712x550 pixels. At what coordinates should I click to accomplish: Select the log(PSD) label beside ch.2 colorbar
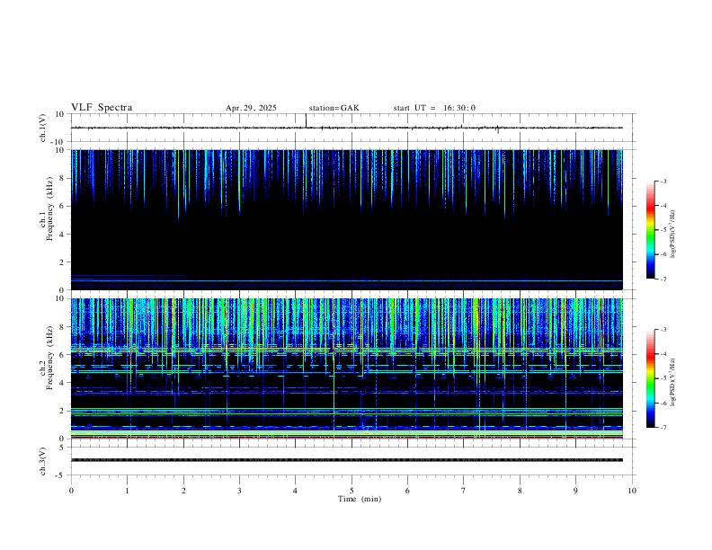coord(672,382)
